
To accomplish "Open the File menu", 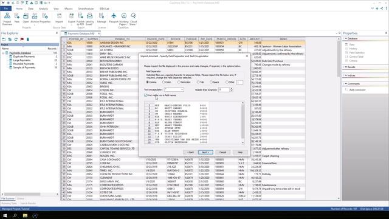I will point(5,9).
